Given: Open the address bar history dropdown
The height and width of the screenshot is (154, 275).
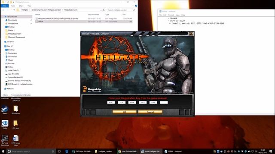Looking at the screenshot, I should [101, 10].
